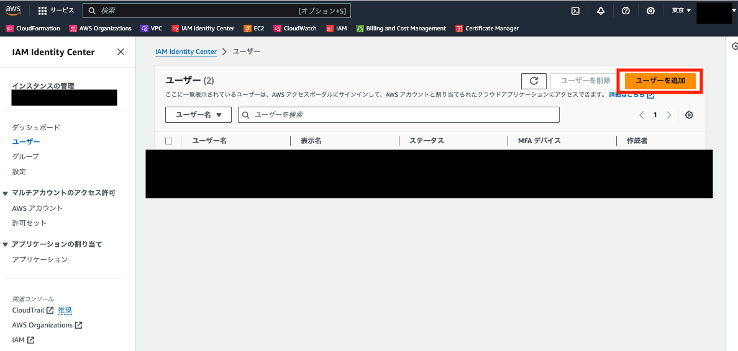Go to the next page of users

(x=669, y=115)
